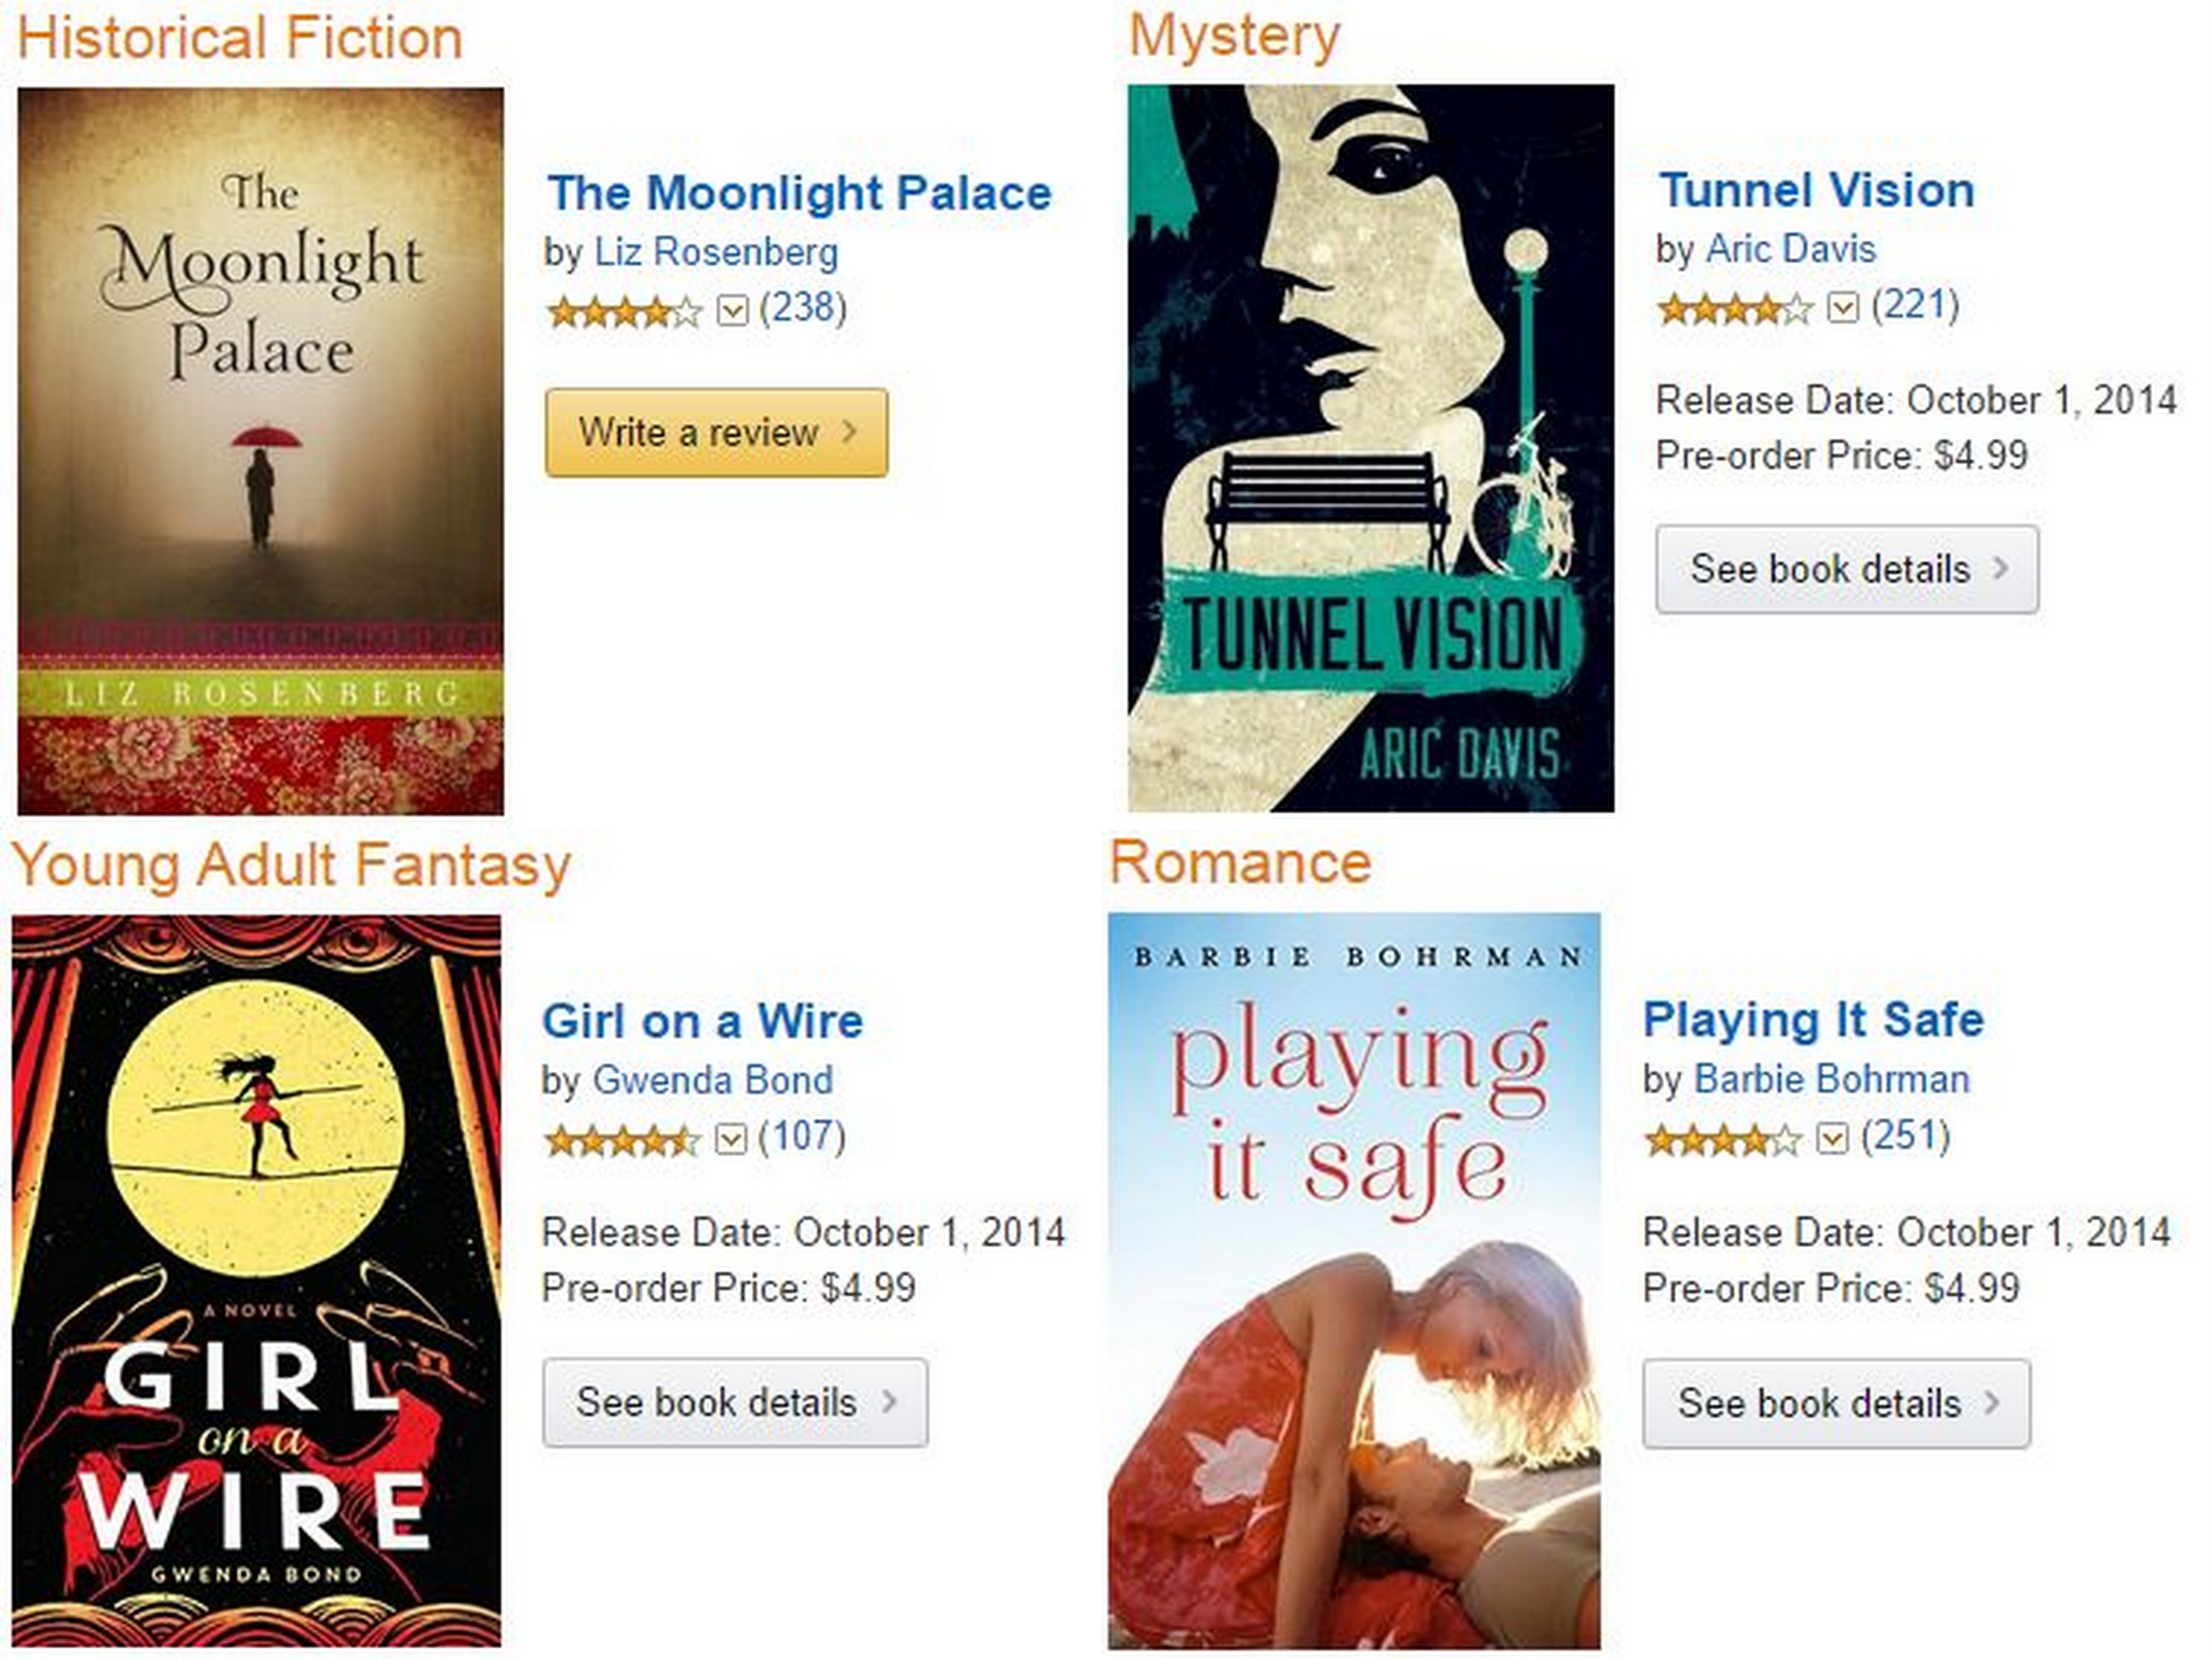
Task: View the 251 reviews for Playing It Safe
Action: pyautogui.click(x=1906, y=1137)
